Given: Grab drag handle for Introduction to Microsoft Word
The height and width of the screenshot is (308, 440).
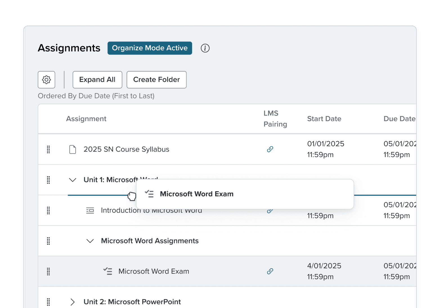Looking at the screenshot, I should (x=48, y=210).
